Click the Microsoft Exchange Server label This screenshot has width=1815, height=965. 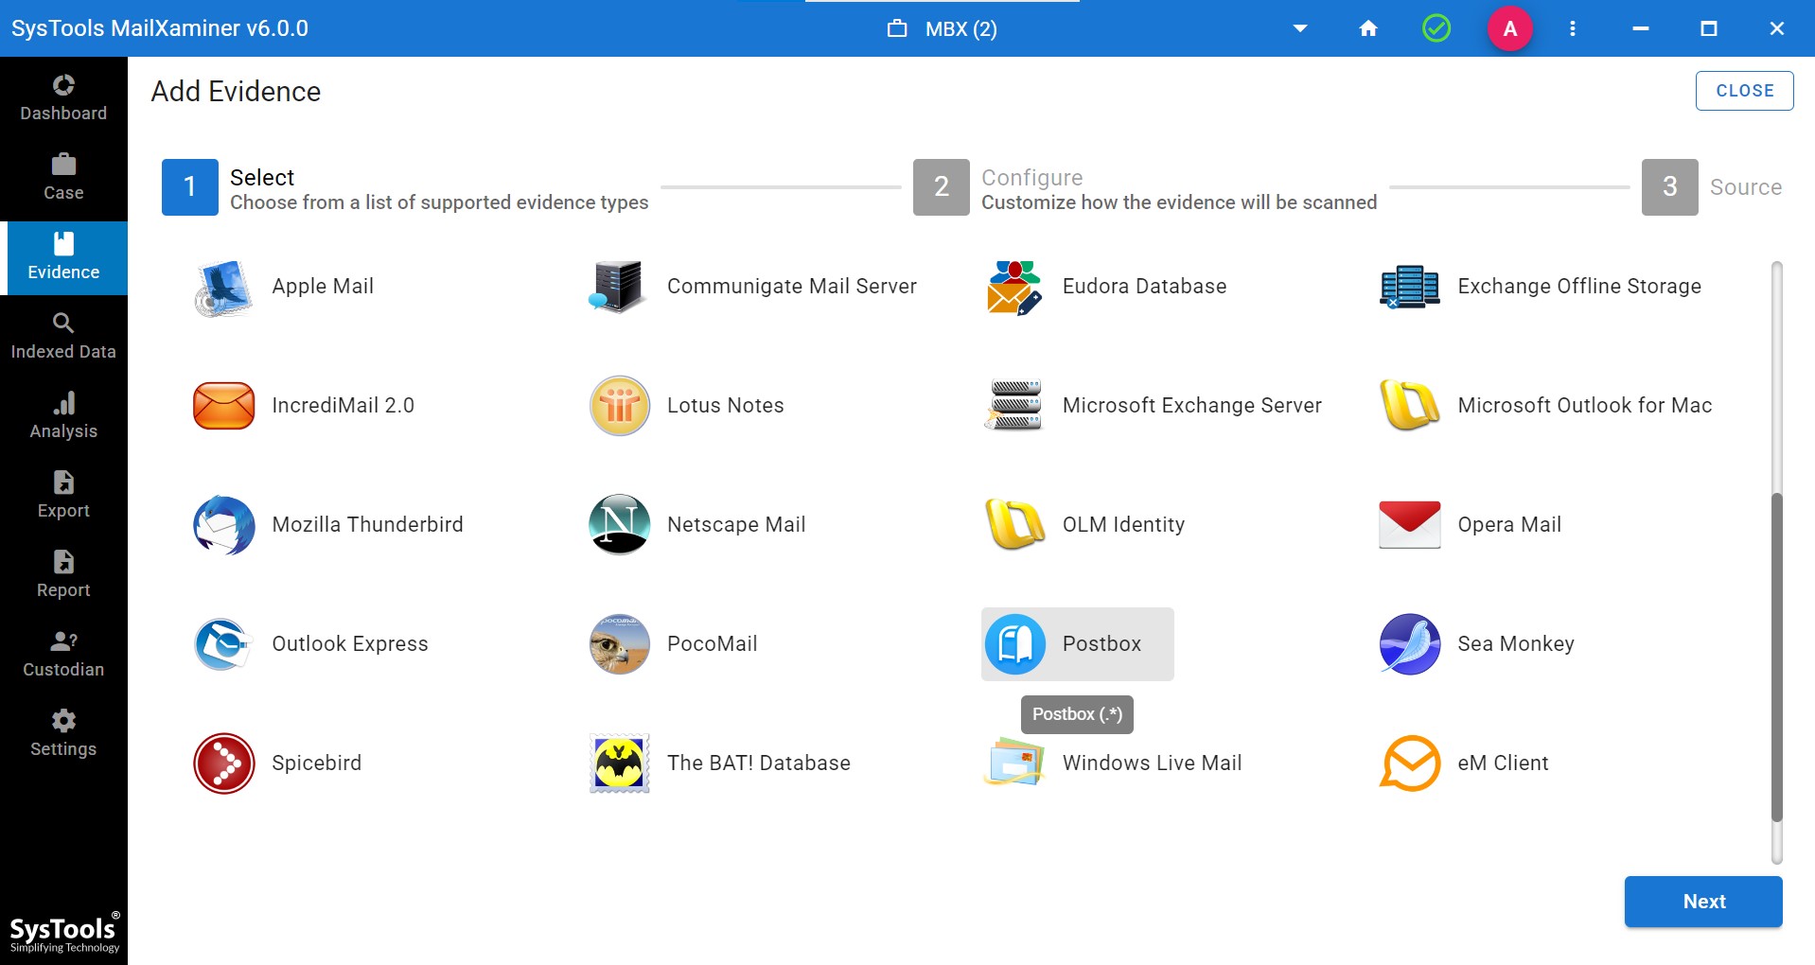[x=1192, y=406]
